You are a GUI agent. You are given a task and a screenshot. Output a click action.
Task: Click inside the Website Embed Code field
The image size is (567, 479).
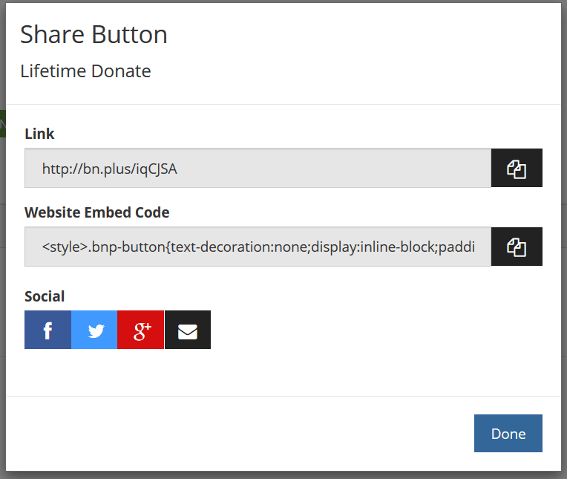pos(258,247)
